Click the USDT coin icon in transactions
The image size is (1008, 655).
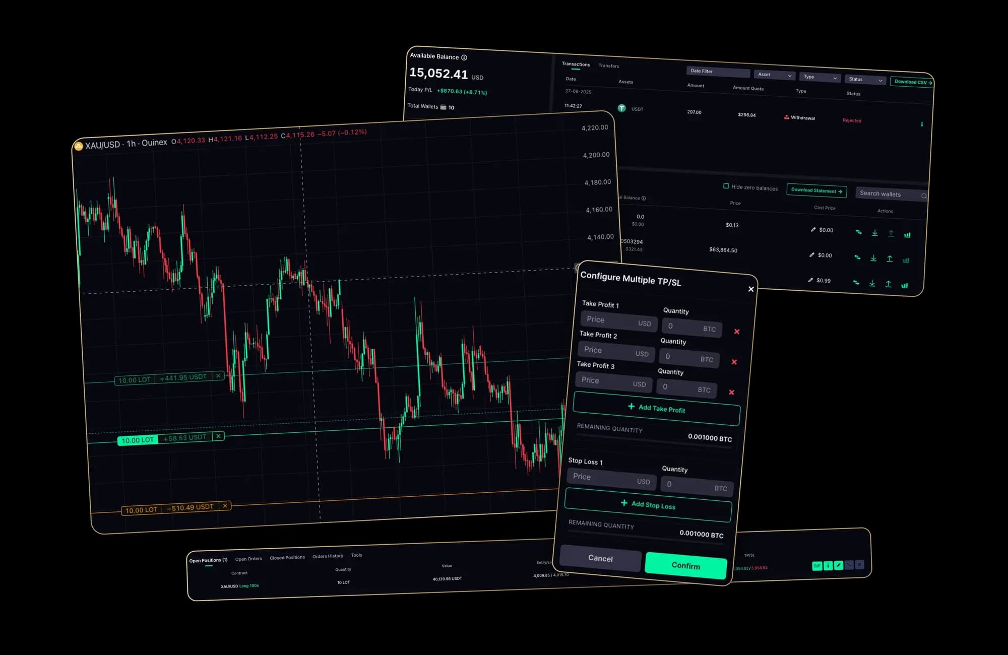[622, 108]
